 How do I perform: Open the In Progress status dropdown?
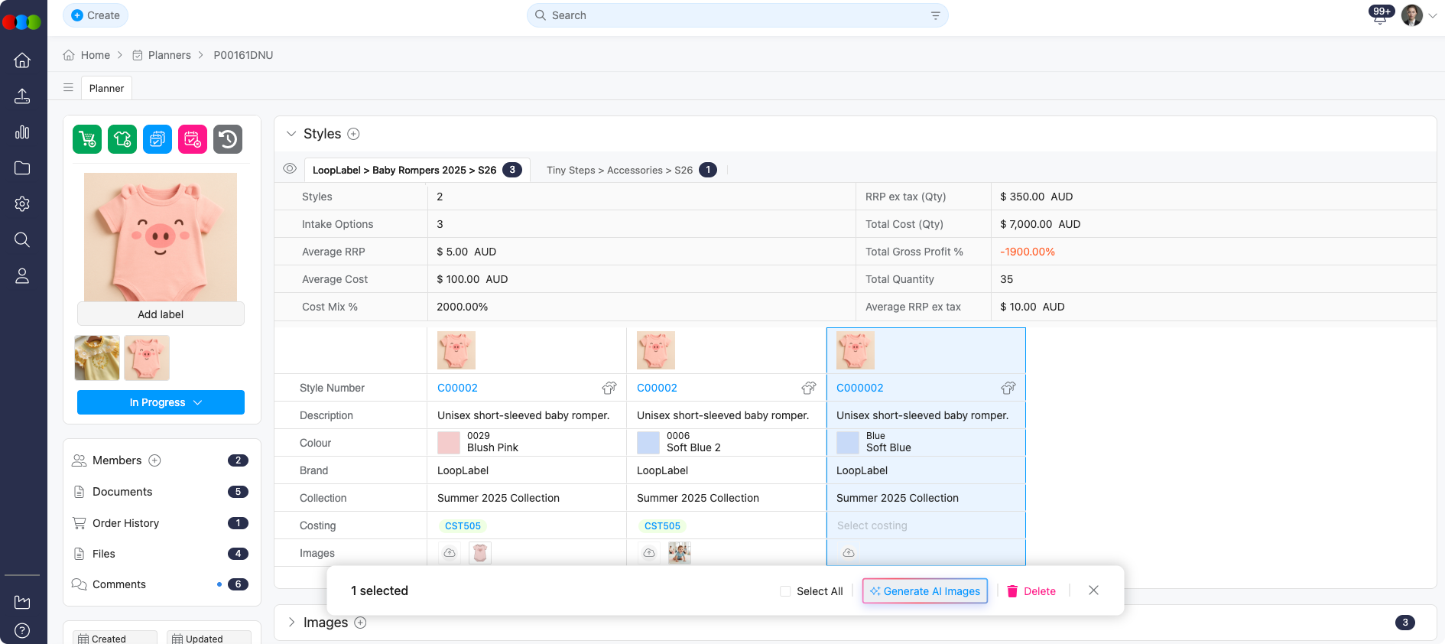161,402
